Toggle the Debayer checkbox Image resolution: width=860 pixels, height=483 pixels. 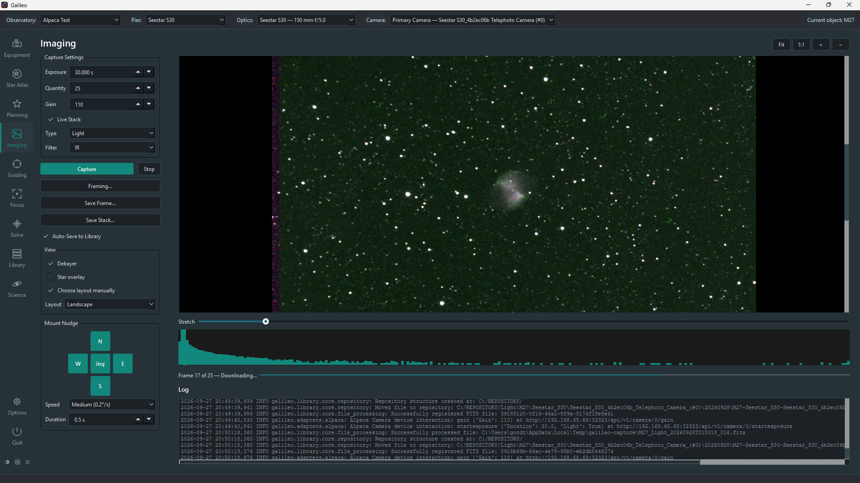point(51,264)
